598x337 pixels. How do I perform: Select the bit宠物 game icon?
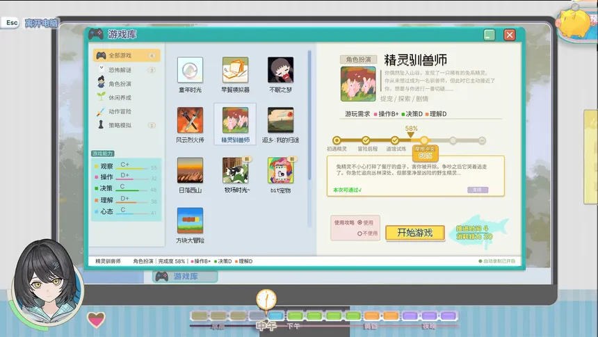pyautogui.click(x=280, y=170)
